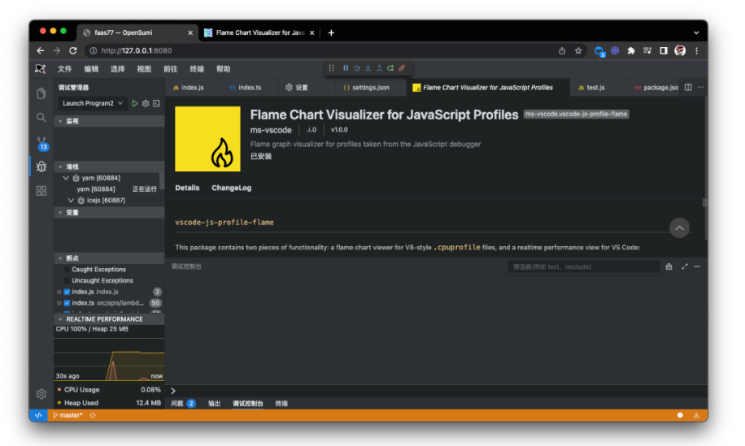Open the Search icon in activity bar

point(41,118)
